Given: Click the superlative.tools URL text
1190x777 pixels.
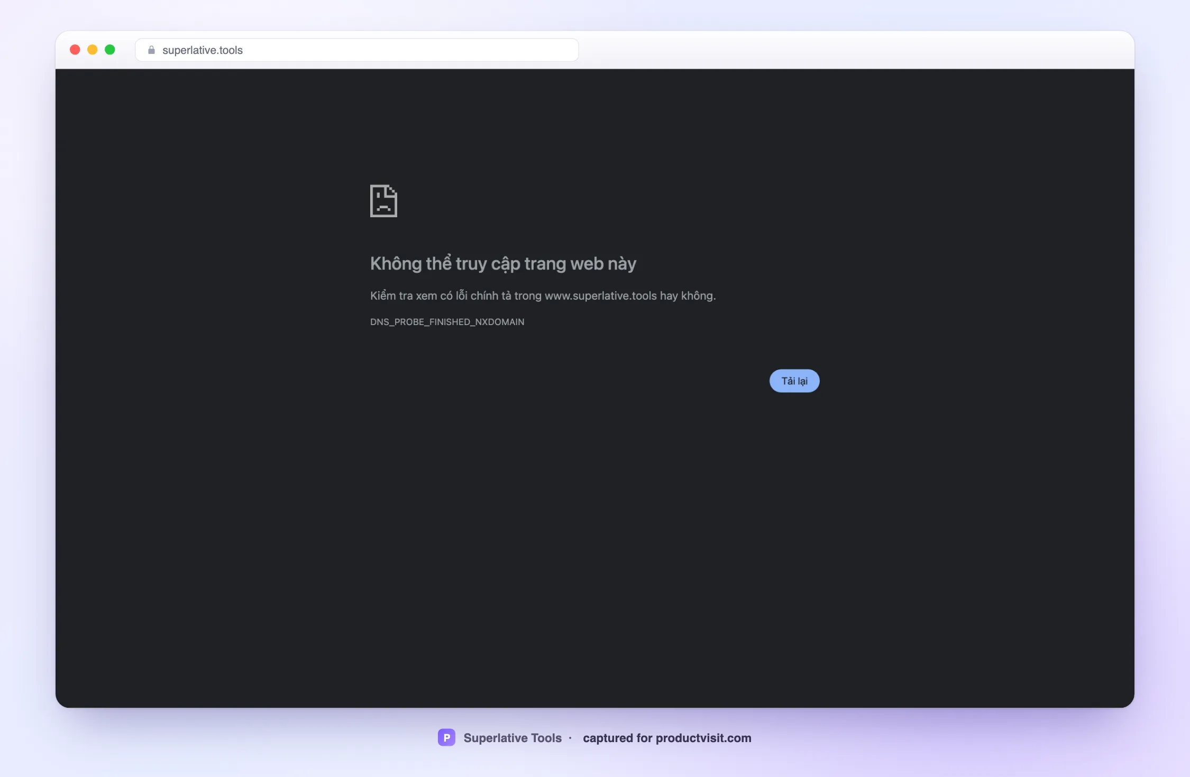Looking at the screenshot, I should [x=203, y=50].
